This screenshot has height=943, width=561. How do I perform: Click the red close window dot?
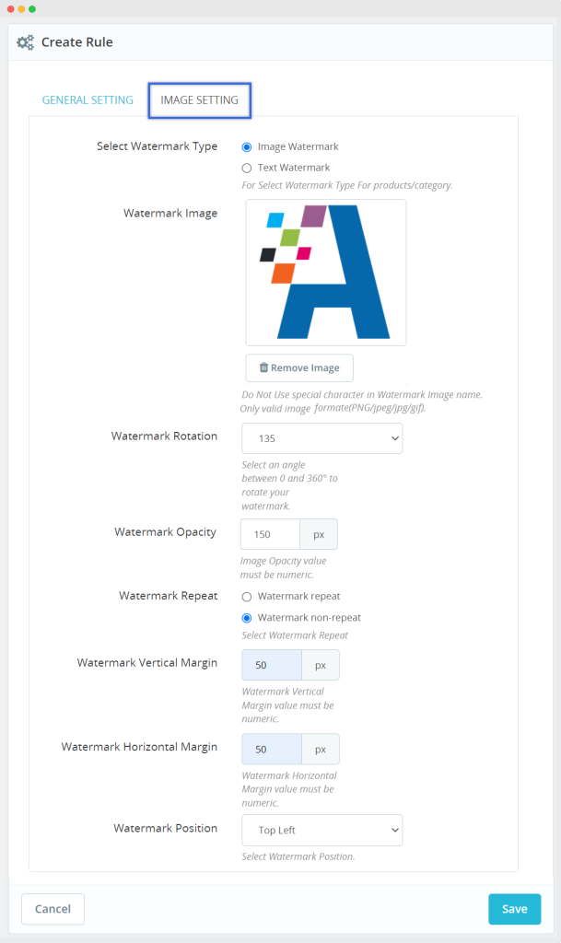tap(11, 8)
